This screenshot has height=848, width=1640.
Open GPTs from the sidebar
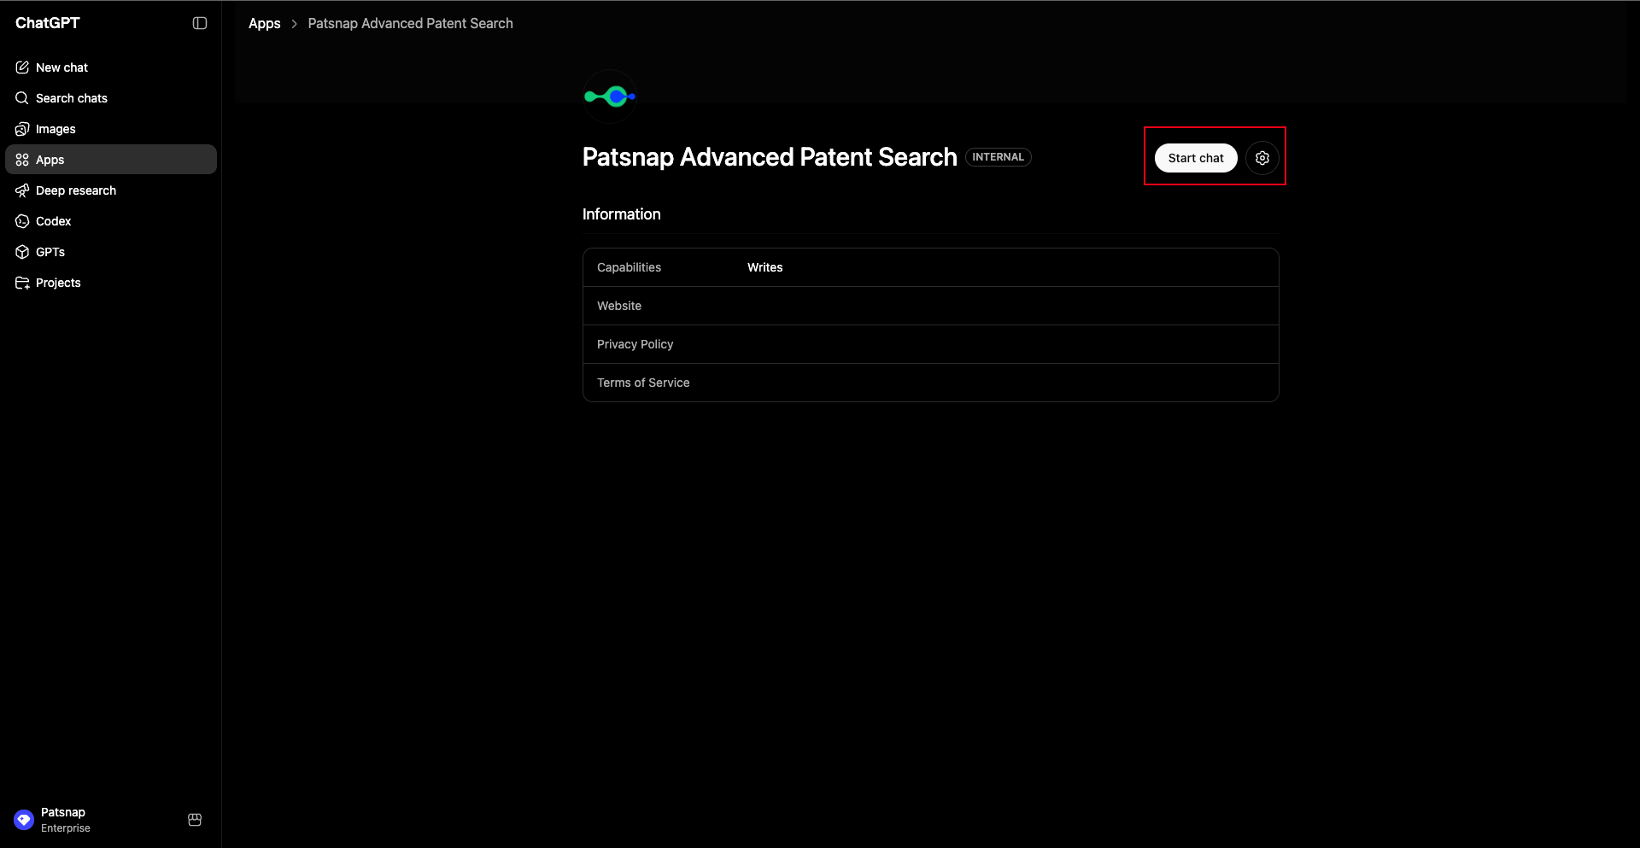coord(111,252)
